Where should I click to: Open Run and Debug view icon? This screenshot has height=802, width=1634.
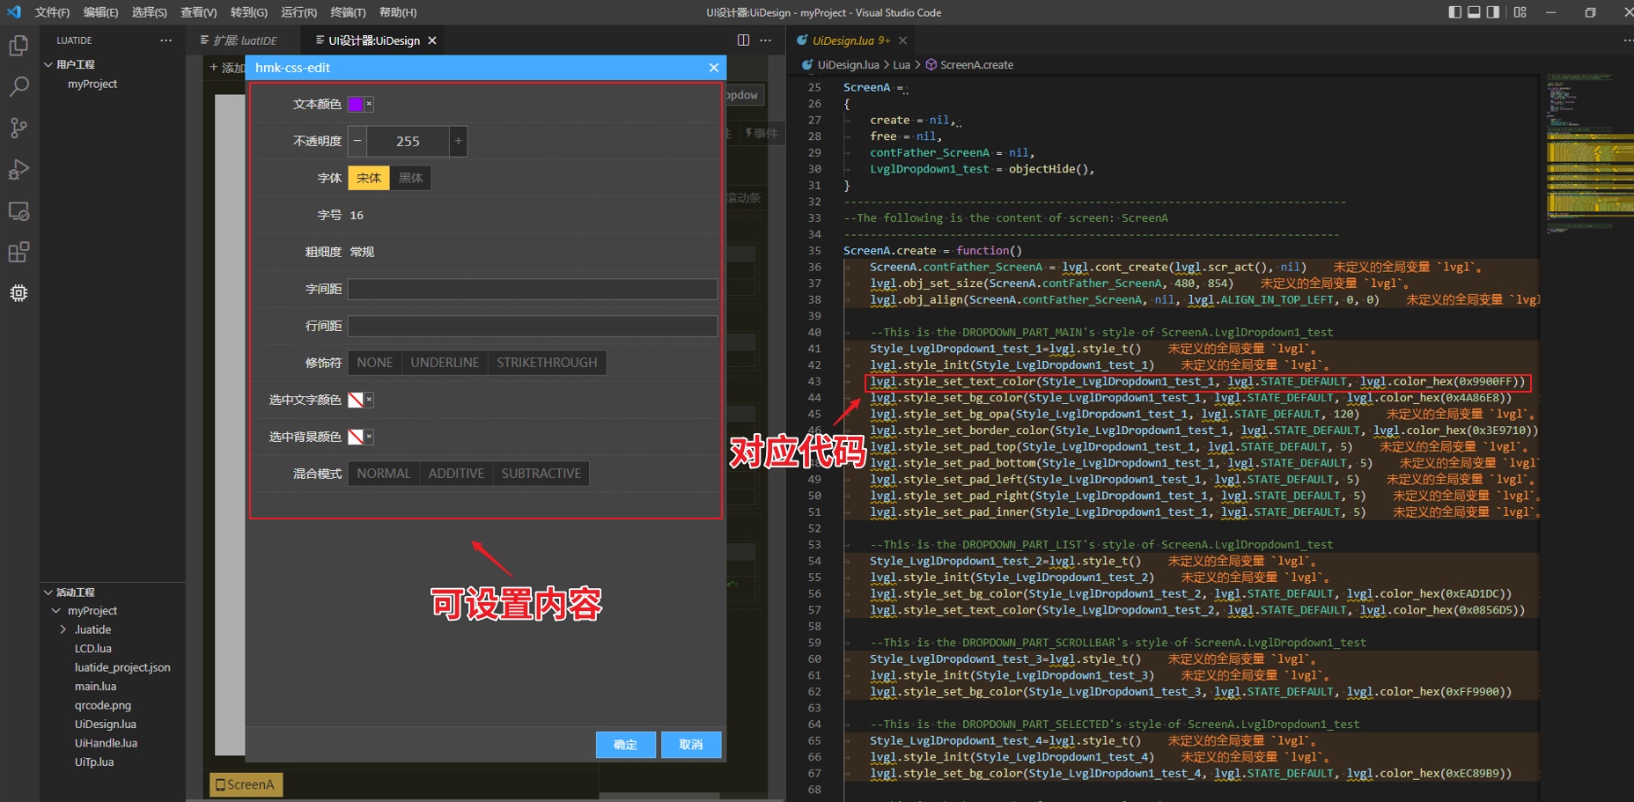[x=18, y=169]
